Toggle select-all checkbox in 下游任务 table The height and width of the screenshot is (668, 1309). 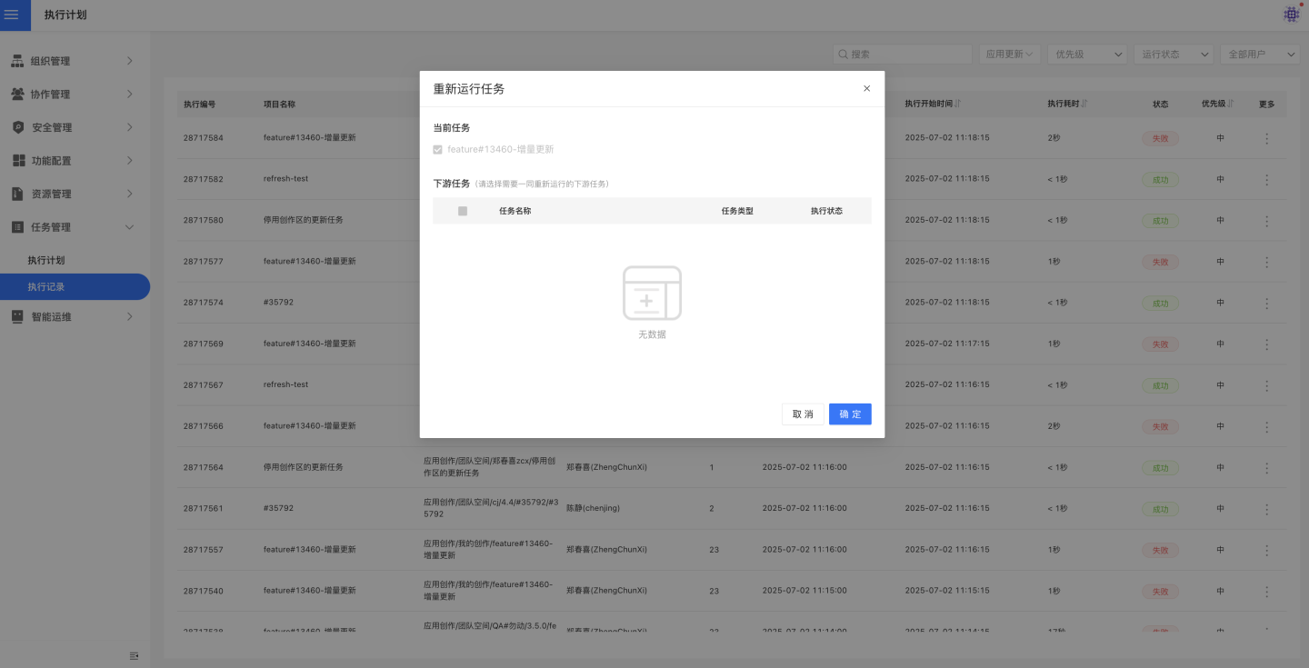463,211
